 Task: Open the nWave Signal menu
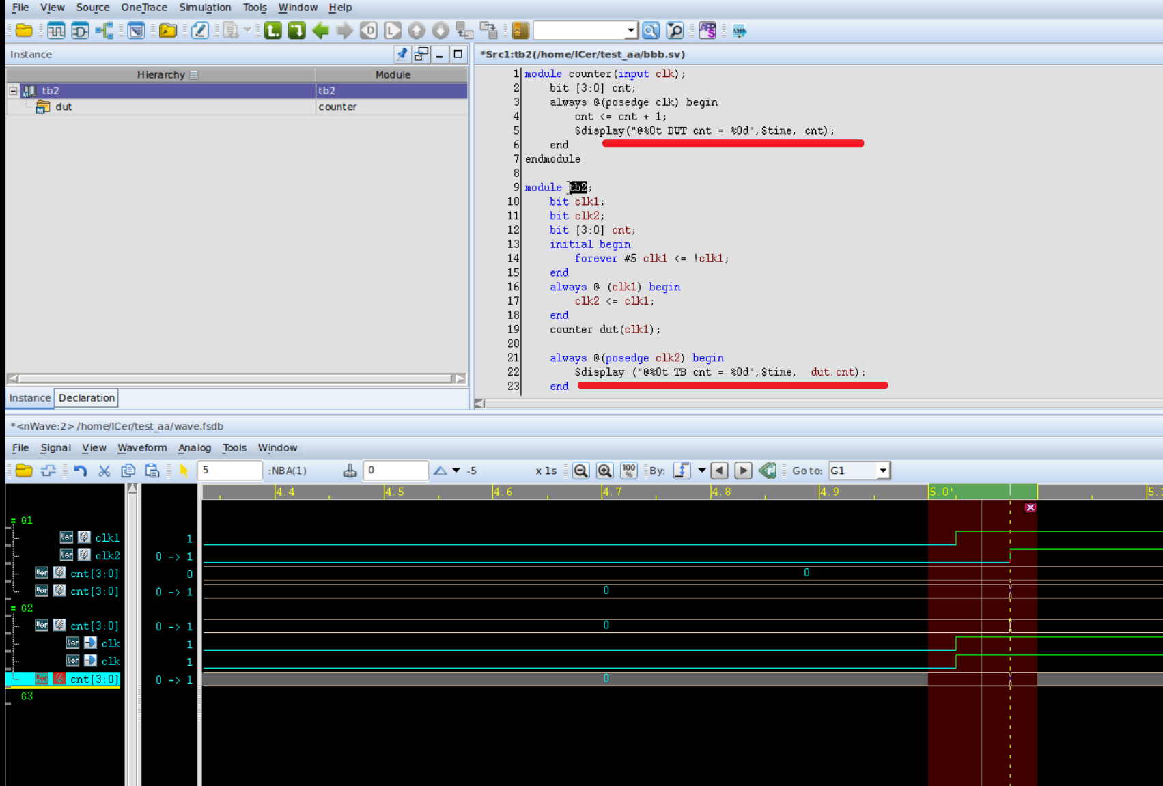[x=55, y=448]
